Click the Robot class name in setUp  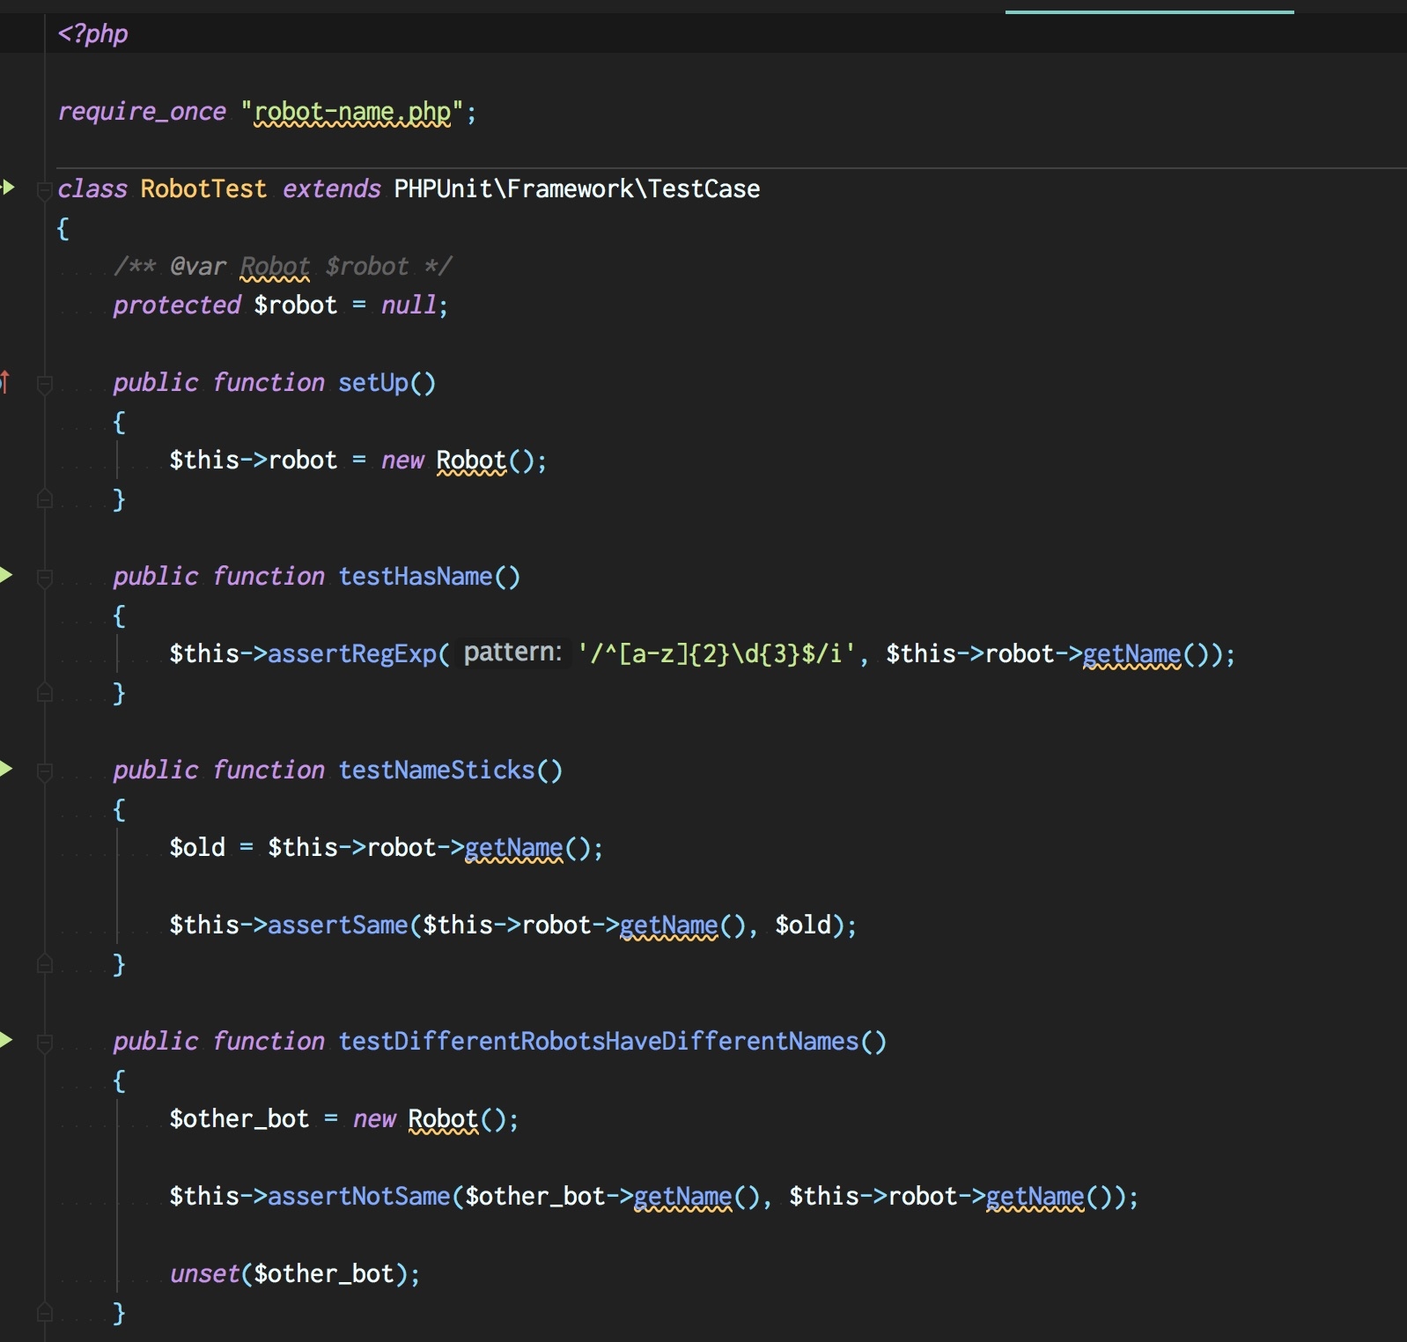(x=471, y=460)
